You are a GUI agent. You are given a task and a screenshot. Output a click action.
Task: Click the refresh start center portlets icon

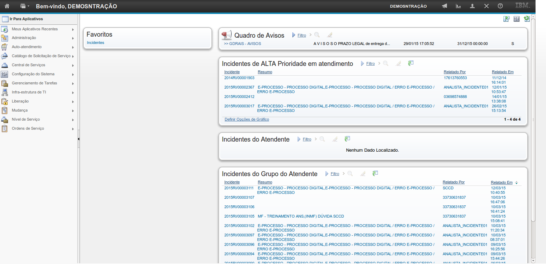tap(527, 19)
